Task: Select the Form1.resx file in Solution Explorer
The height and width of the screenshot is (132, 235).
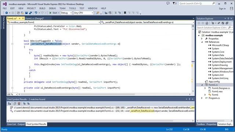Action: coord(217,91)
